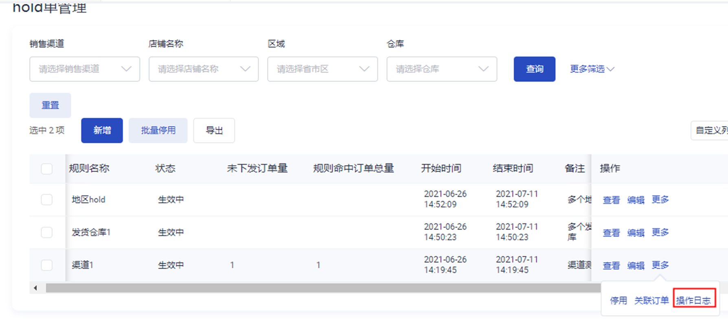Select 关联订单 in the popup menu

coord(651,301)
